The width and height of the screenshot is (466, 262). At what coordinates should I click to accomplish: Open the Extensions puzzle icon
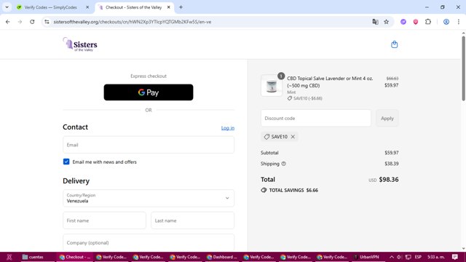pyautogui.click(x=428, y=22)
